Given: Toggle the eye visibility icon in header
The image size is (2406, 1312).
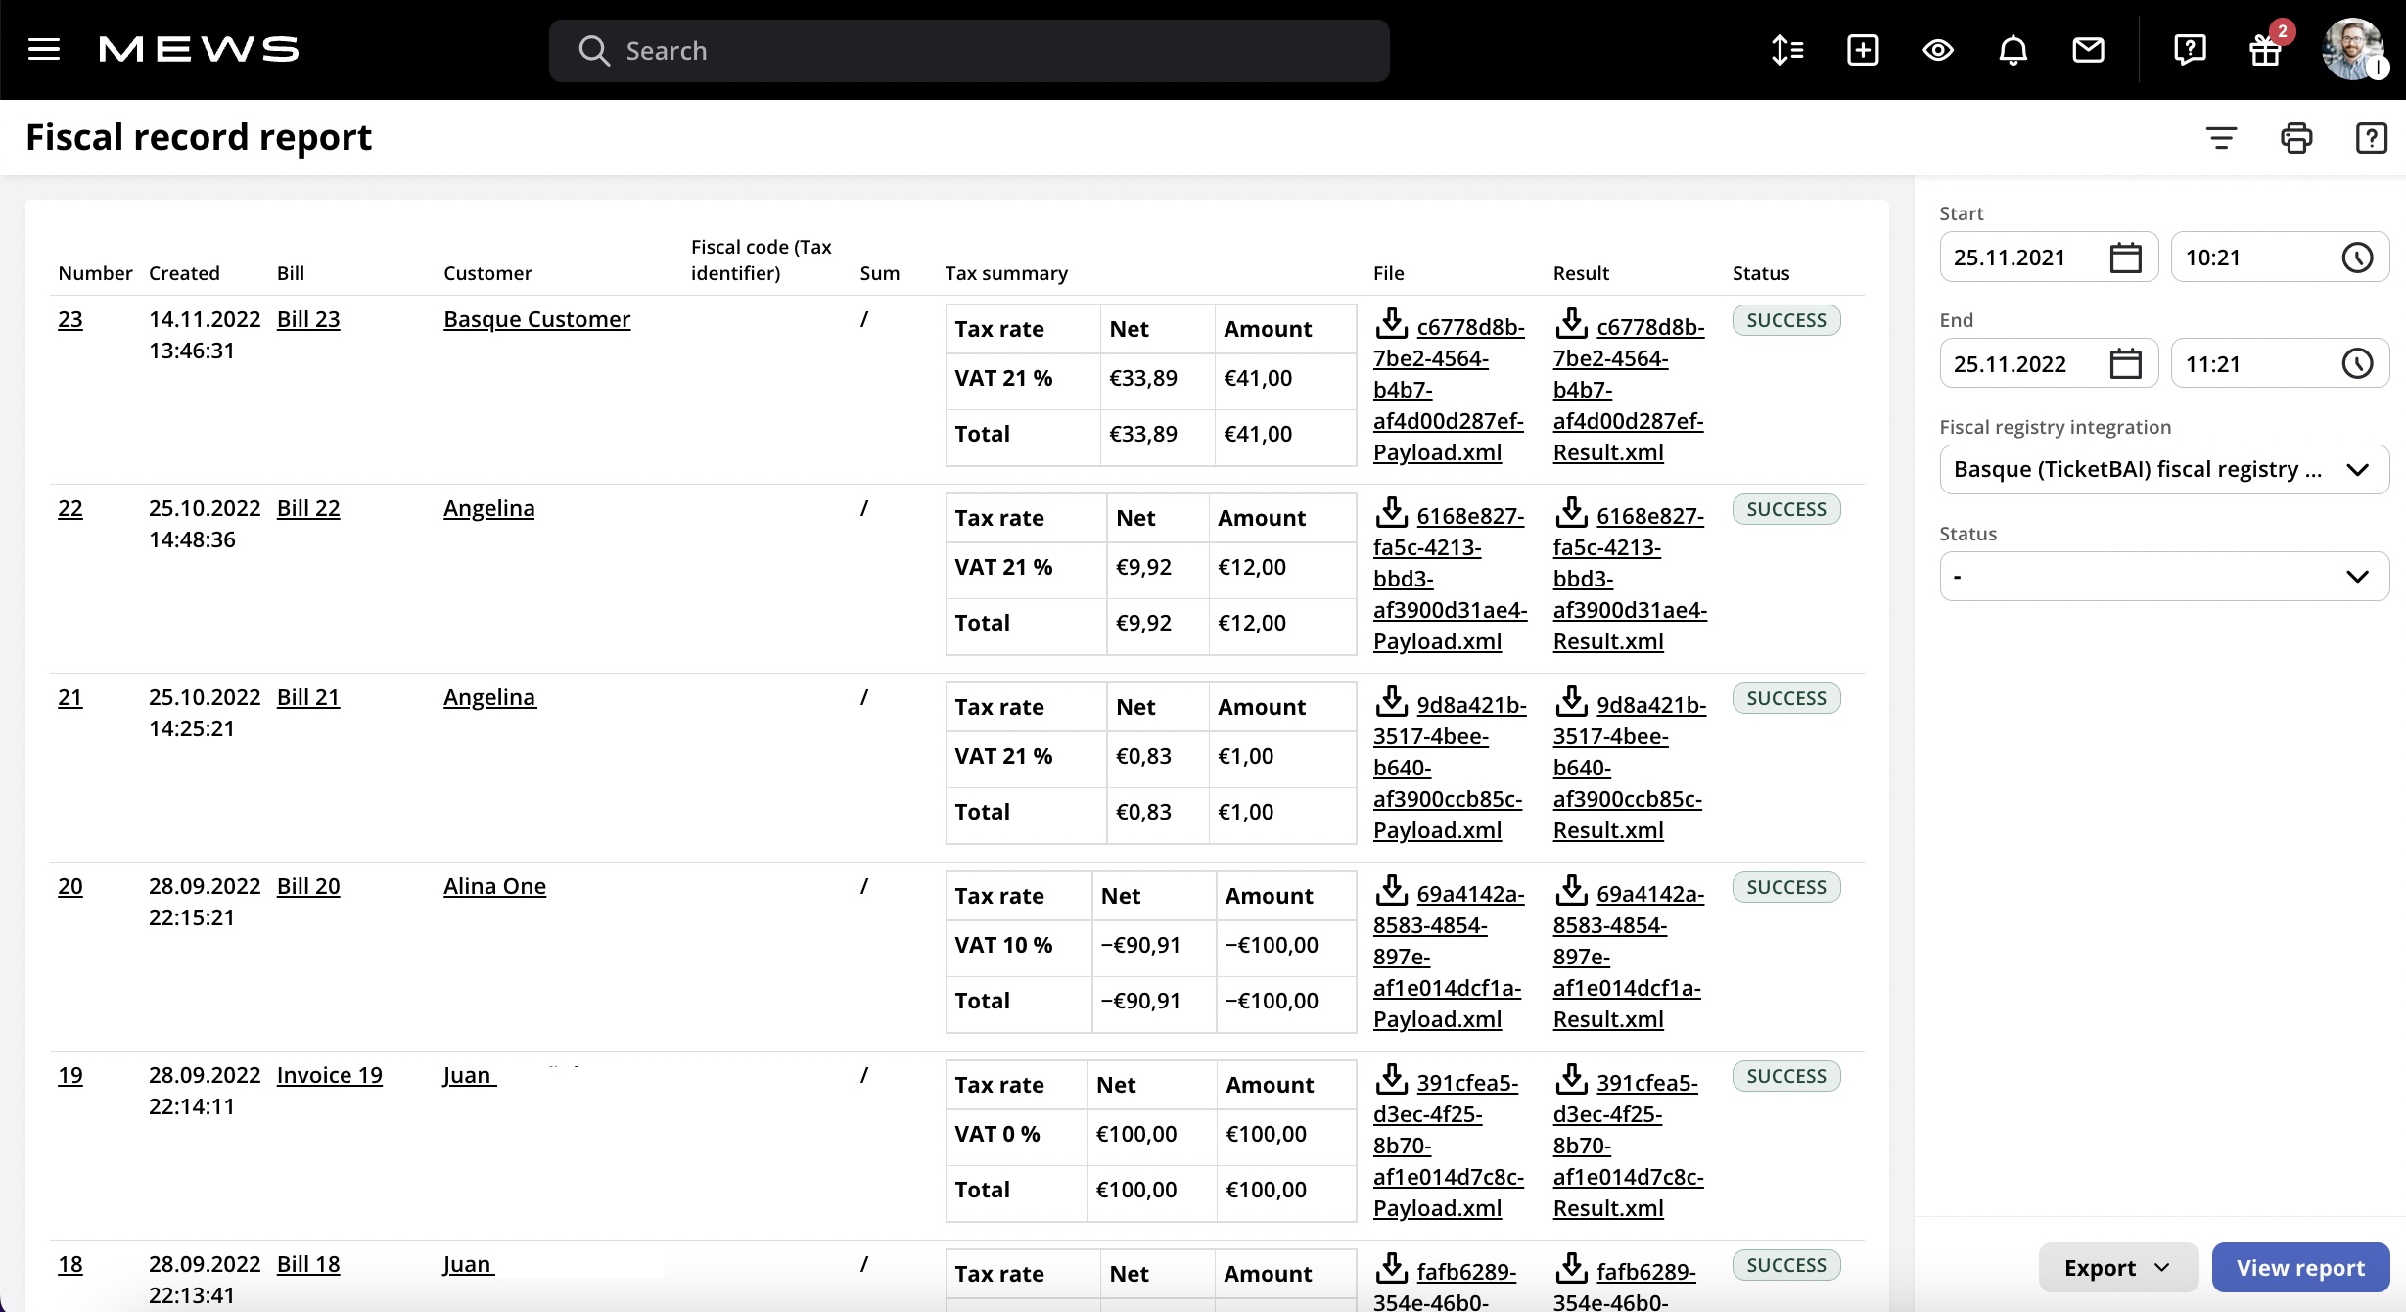Looking at the screenshot, I should [x=1937, y=50].
